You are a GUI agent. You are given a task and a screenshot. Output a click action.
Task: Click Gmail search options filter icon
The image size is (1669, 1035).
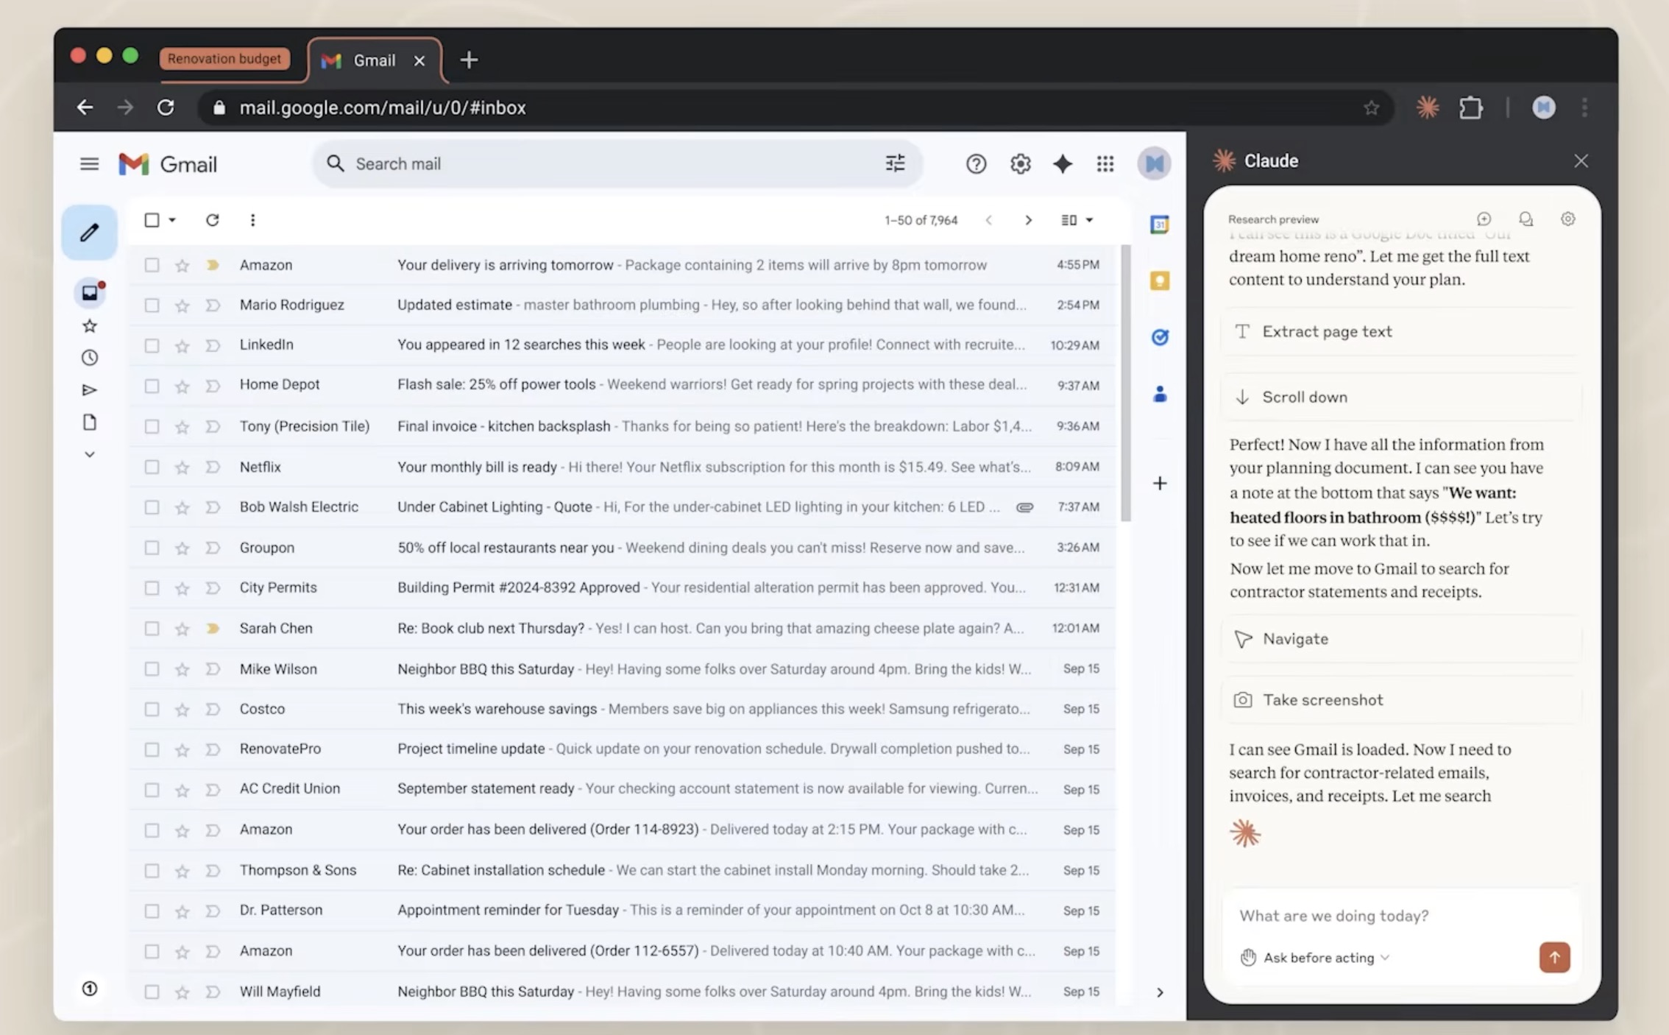(895, 163)
